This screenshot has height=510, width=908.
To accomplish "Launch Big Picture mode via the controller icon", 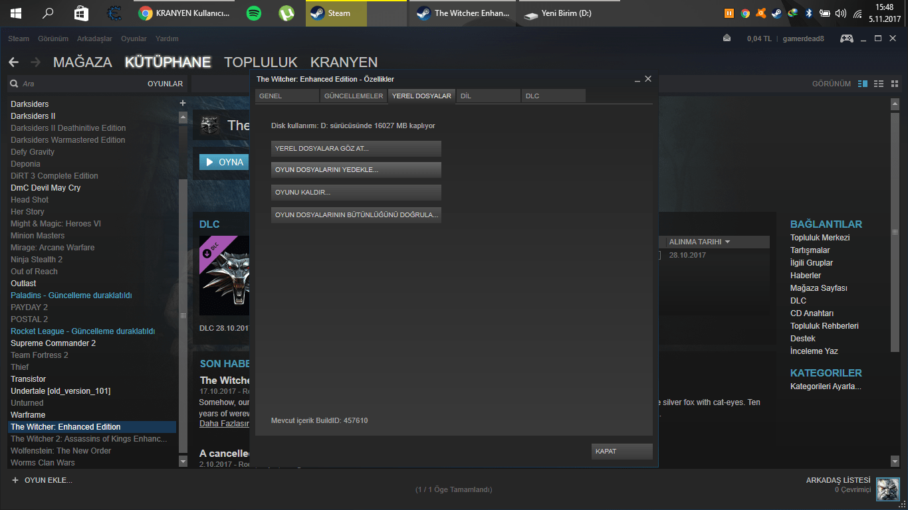I will (x=846, y=39).
